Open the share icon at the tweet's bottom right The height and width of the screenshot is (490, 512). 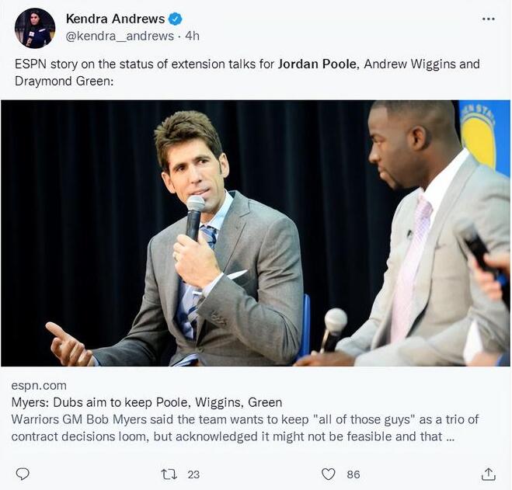(489, 474)
